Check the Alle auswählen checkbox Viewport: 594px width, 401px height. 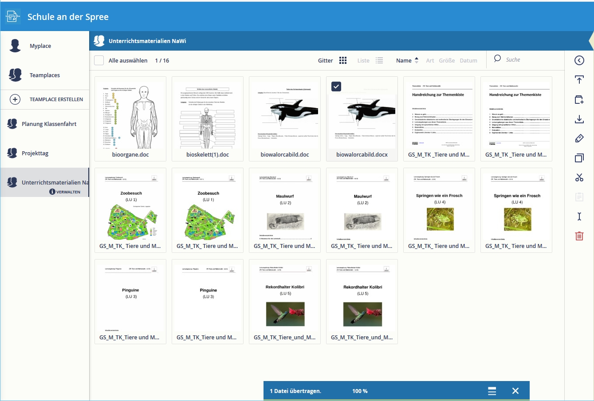click(99, 60)
